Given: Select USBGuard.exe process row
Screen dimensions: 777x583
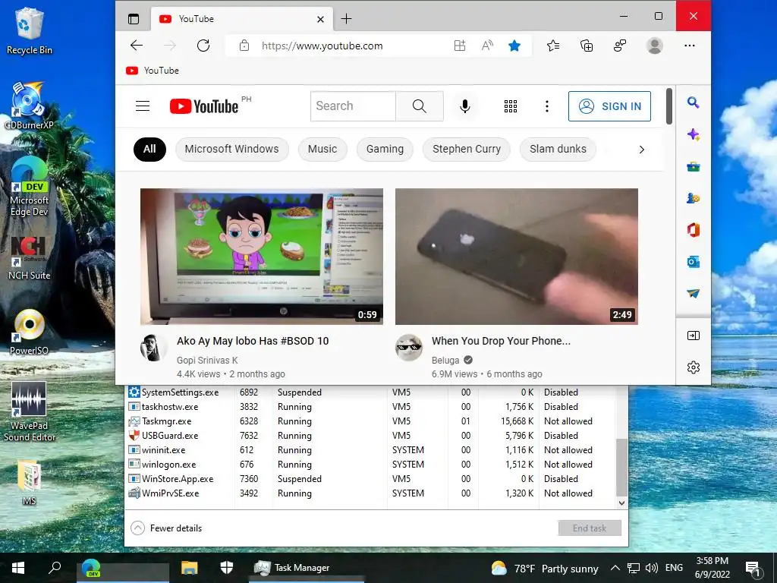Looking at the screenshot, I should [x=370, y=435].
